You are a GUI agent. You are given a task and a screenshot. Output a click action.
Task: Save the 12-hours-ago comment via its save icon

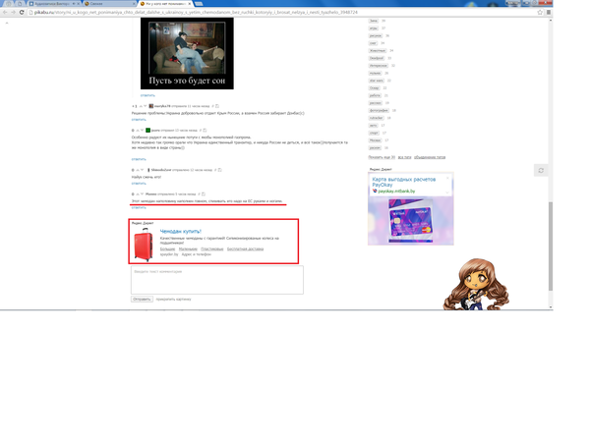pyautogui.click(x=219, y=170)
